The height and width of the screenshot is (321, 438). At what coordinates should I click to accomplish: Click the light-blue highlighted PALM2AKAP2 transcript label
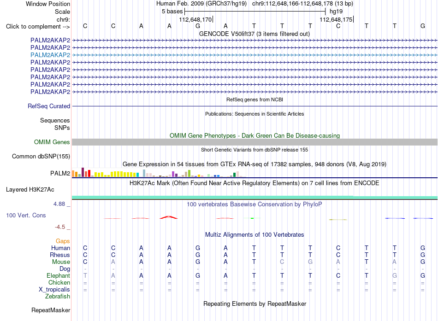coord(50,55)
